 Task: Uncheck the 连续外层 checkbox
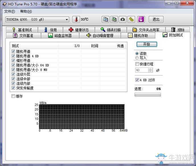tap(13, 74)
